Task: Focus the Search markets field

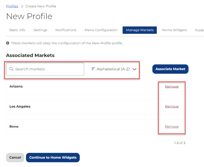Action: coord(48,69)
